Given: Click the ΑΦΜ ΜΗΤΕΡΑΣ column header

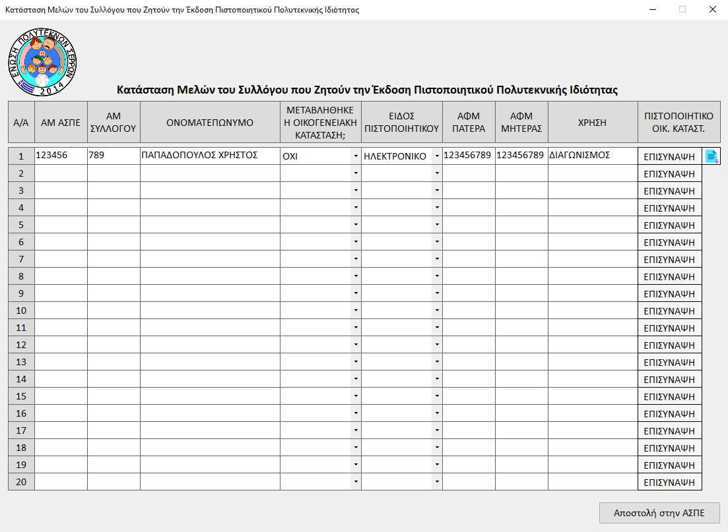Looking at the screenshot, I should tap(521, 123).
